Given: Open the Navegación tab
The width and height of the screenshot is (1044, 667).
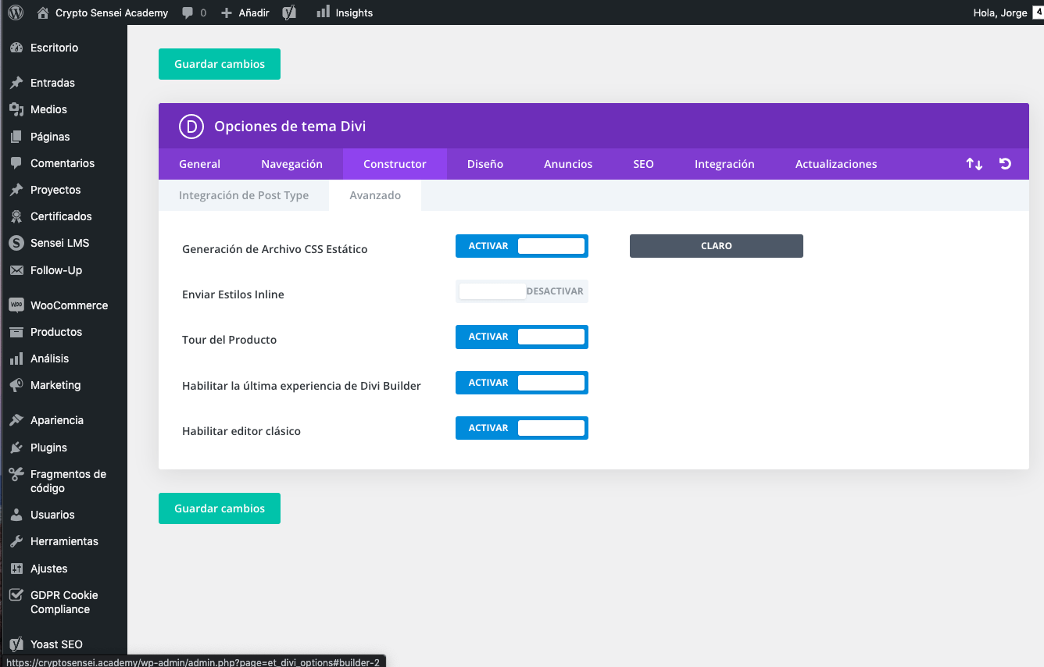Looking at the screenshot, I should tap(291, 164).
